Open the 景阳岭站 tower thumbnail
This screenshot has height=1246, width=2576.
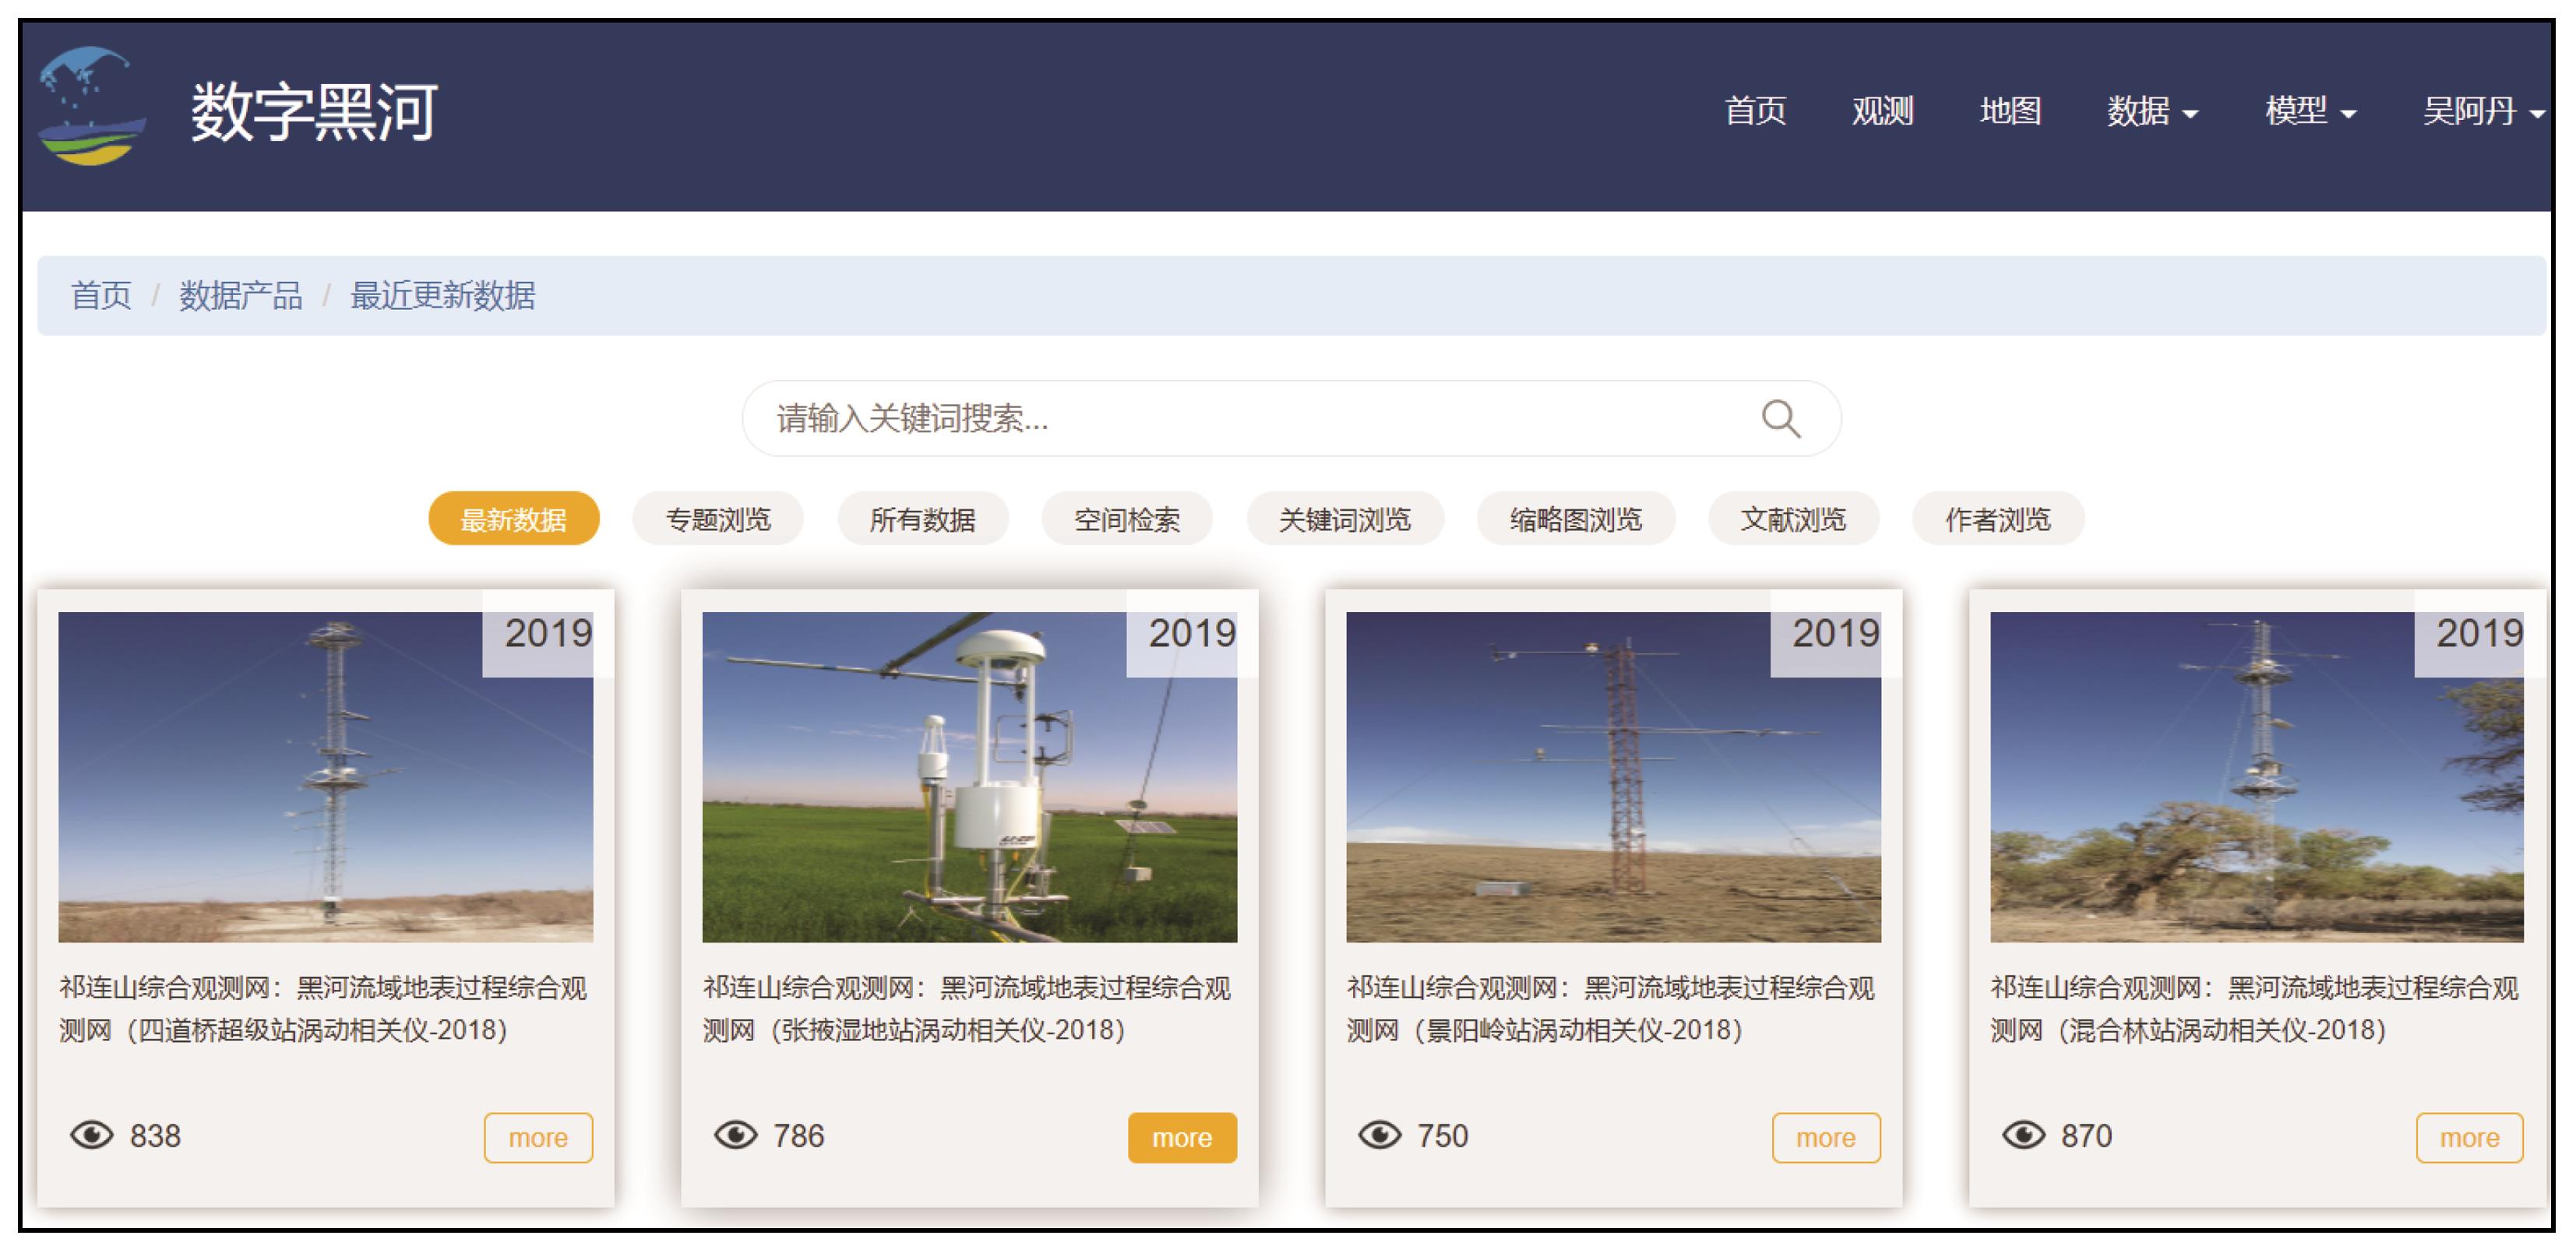1614,777
